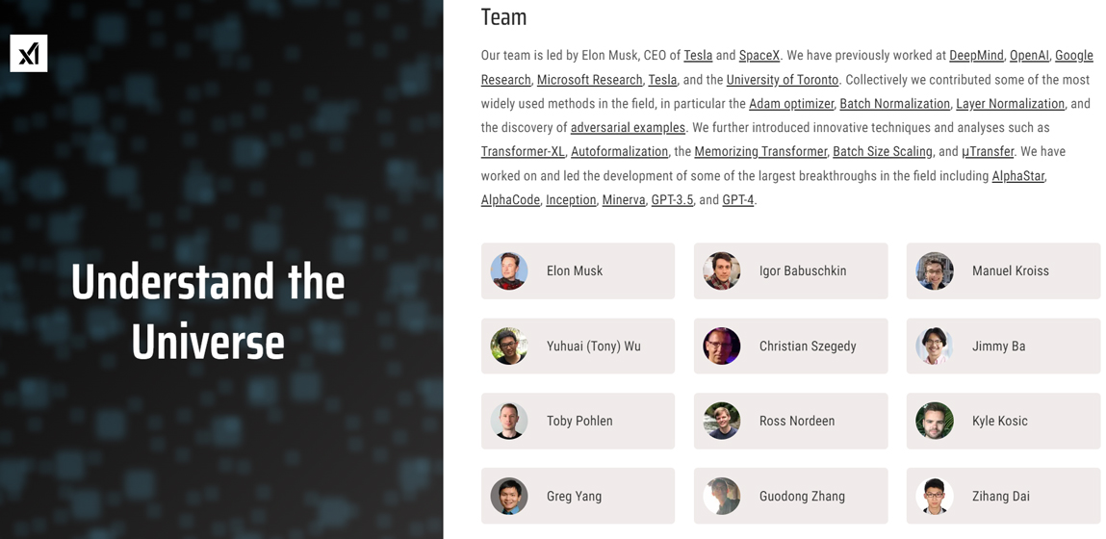The width and height of the screenshot is (1106, 539).
Task: Click the avatar photo beside Igor Babuschkin
Action: tap(722, 271)
